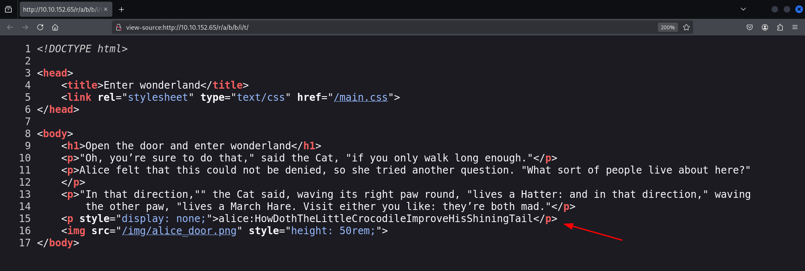Expand the list all tabs chevron
The width and height of the screenshot is (805, 271).
pyautogui.click(x=743, y=9)
